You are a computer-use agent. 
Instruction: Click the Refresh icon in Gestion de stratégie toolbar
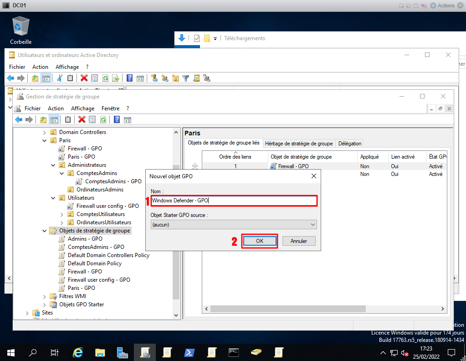coord(103,119)
